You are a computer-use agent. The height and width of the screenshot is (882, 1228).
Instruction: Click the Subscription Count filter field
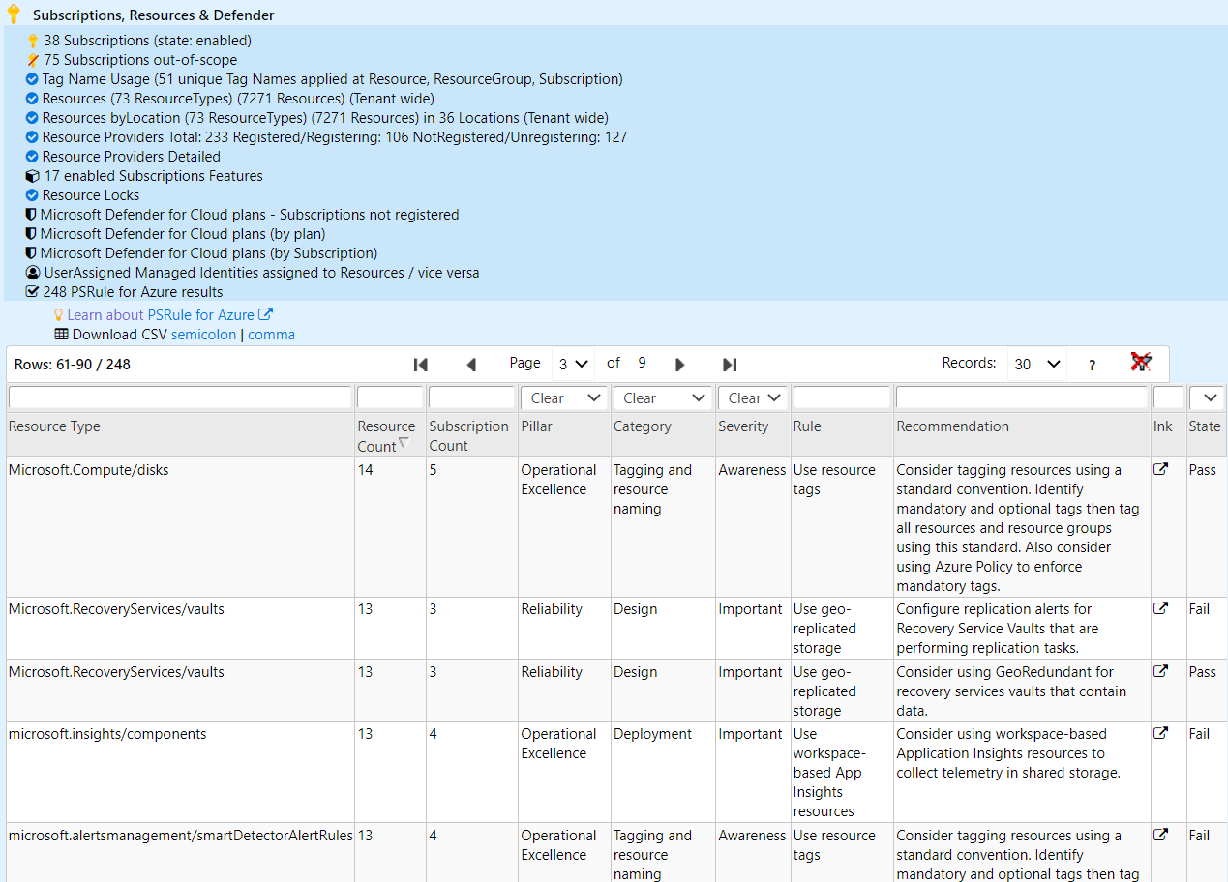coord(471,397)
